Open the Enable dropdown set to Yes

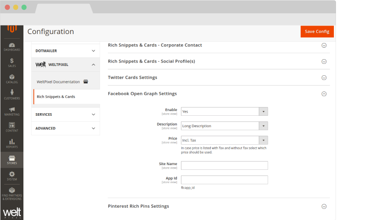224,111
